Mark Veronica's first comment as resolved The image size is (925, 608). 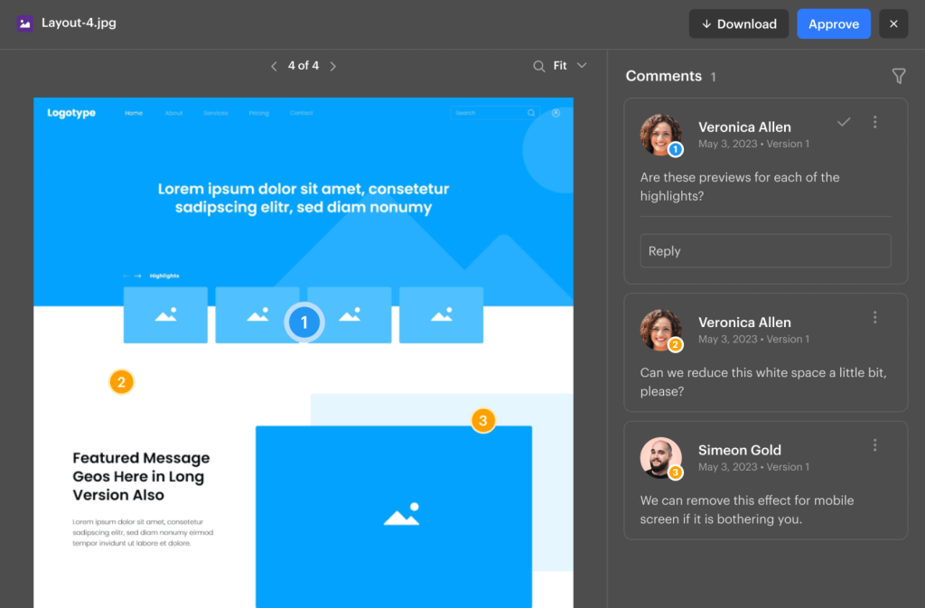pos(844,122)
